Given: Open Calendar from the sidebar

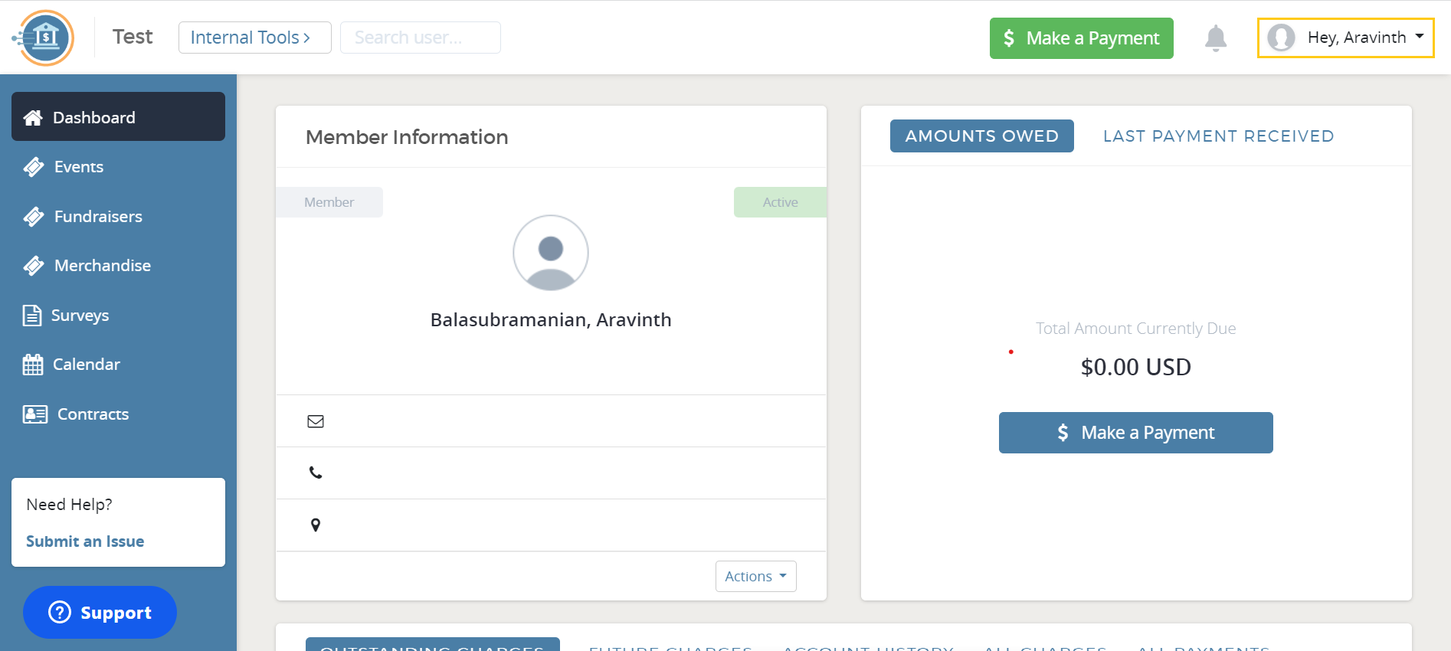Looking at the screenshot, I should (x=86, y=365).
